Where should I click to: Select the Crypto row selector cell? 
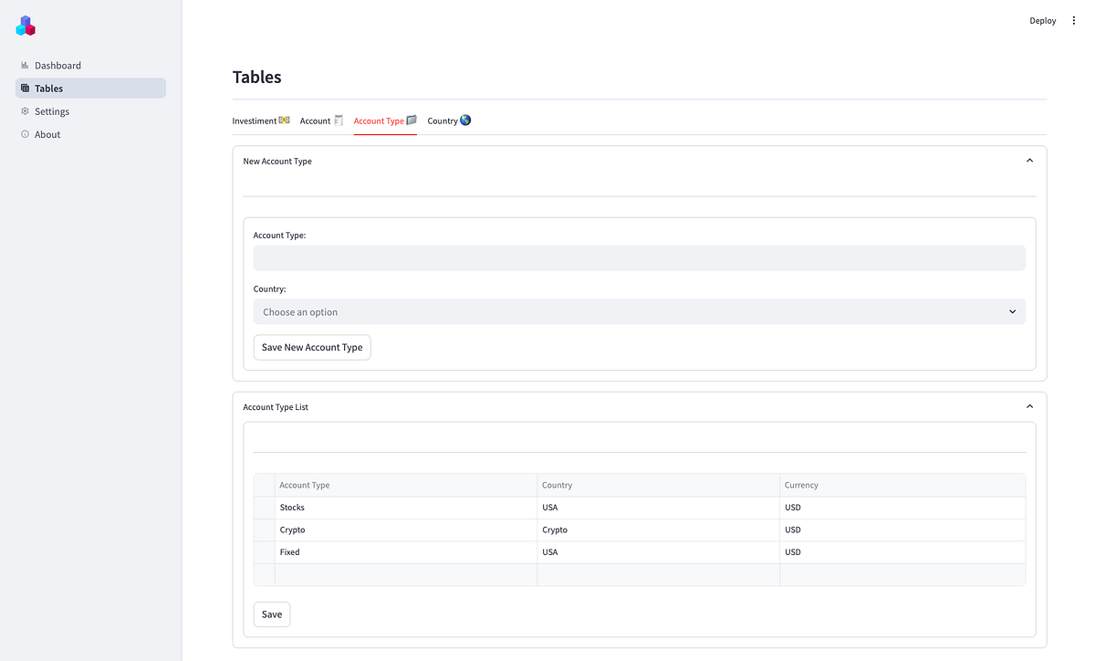tap(265, 530)
